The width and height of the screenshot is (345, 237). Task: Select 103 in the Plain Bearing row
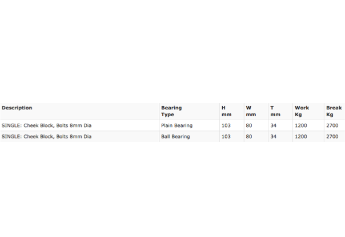[226, 125]
